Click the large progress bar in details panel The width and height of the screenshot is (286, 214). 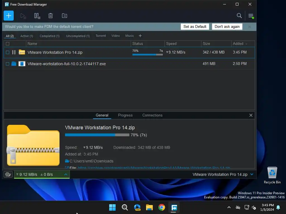97,135
